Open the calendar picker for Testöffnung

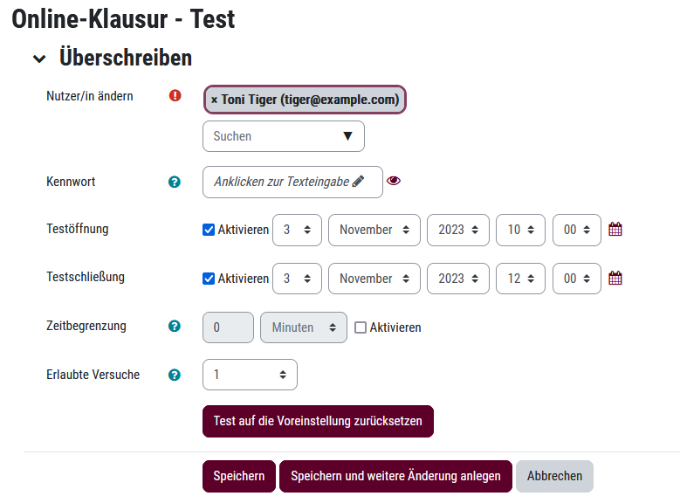pos(615,229)
